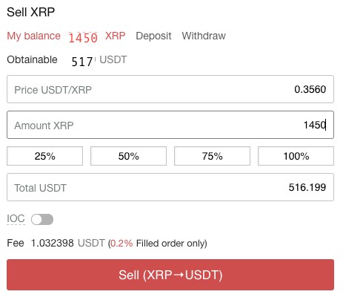This screenshot has height=300, width=343.
Task: Click the 0.2% fee rate text
Action: coord(121,244)
